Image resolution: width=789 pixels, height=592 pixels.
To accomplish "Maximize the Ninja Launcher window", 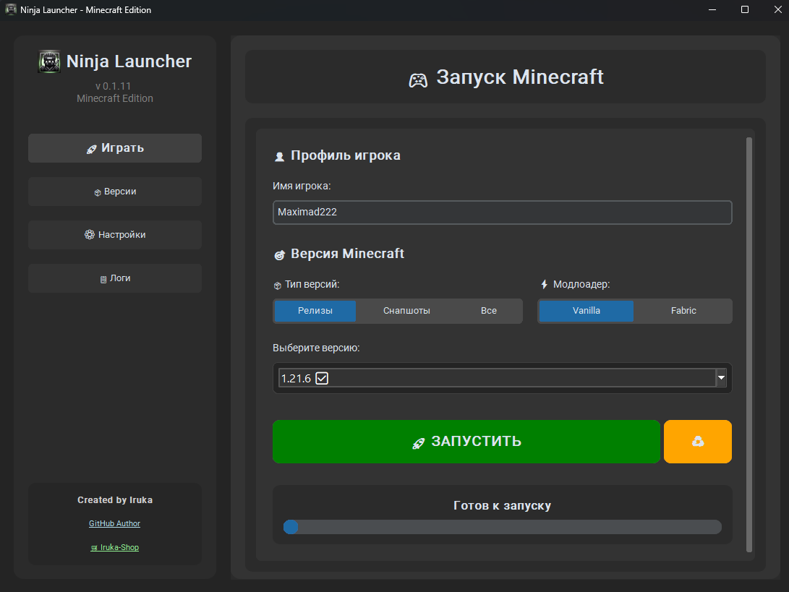I will pos(745,9).
